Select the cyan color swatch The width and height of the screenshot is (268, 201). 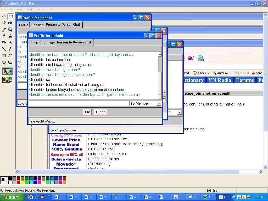[x=31, y=182]
